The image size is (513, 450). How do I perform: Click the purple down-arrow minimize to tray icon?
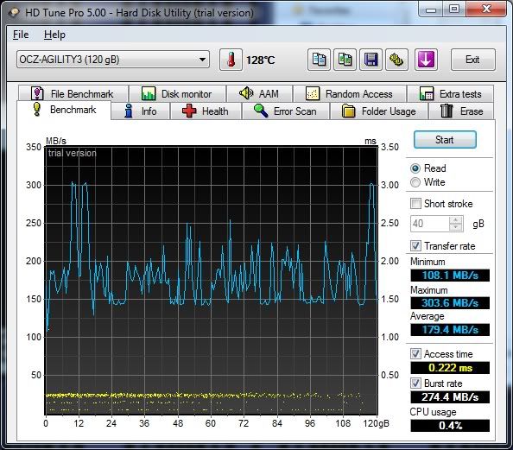426,60
